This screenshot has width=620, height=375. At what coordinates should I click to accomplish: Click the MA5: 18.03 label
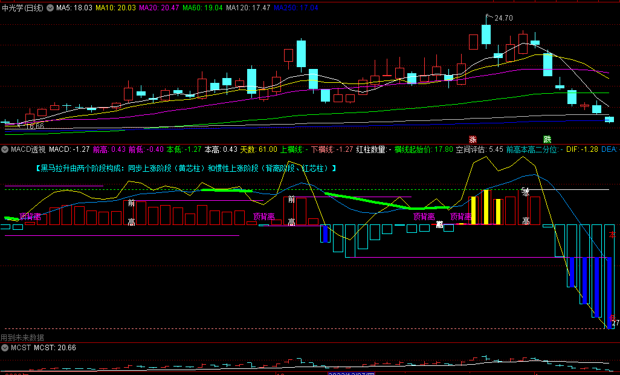[74, 7]
